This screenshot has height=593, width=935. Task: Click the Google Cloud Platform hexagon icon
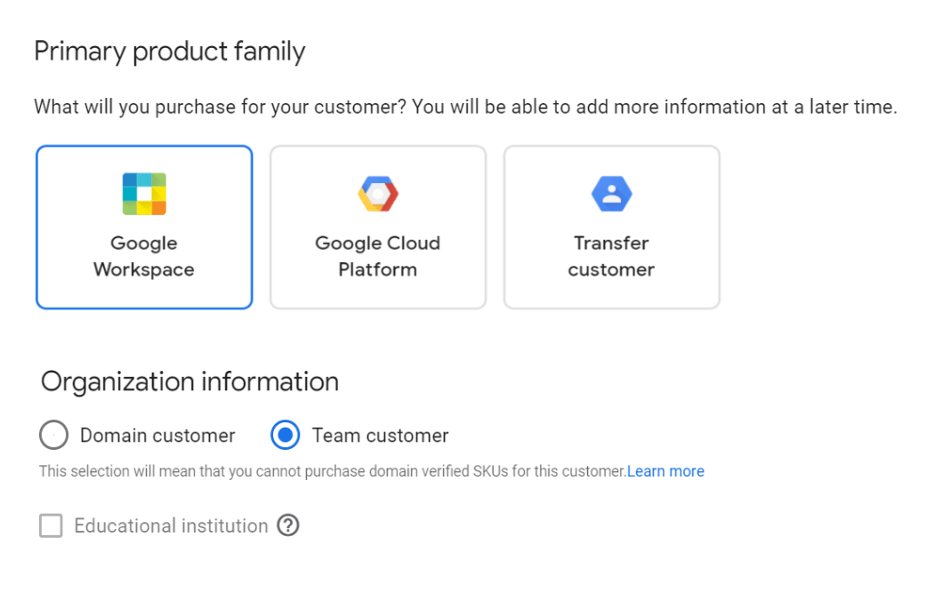(x=378, y=193)
